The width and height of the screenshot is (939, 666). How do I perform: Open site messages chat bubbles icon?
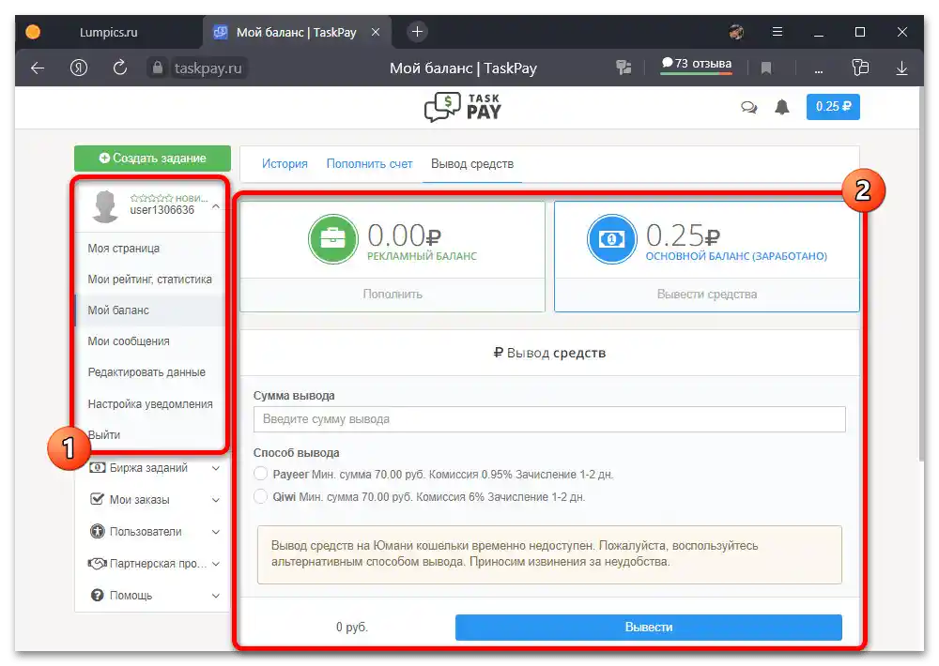pyautogui.click(x=748, y=107)
